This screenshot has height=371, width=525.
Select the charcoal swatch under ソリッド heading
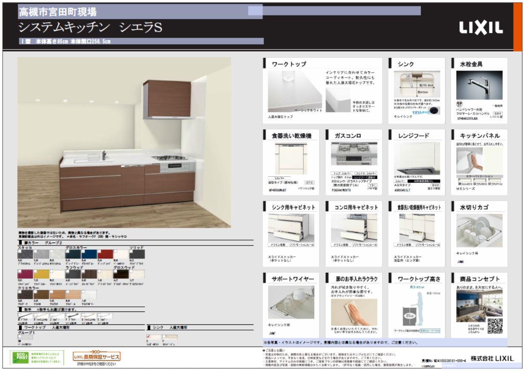pyautogui.click(x=137, y=254)
